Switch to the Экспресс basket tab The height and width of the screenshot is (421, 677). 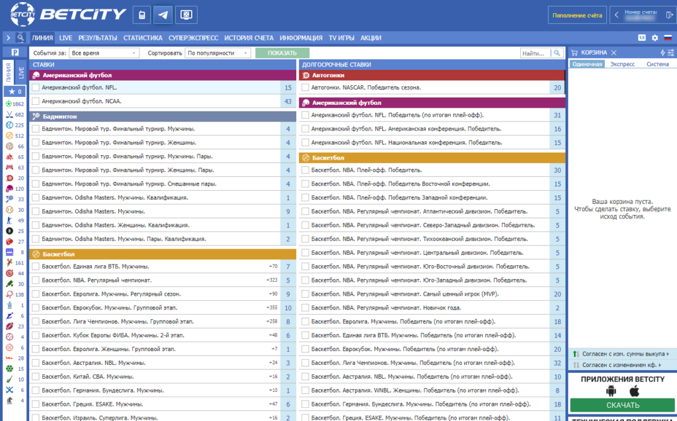click(x=622, y=64)
